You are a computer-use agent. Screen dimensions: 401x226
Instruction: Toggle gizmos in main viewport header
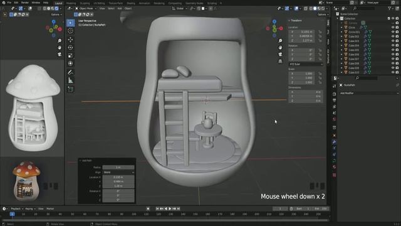click(287, 8)
